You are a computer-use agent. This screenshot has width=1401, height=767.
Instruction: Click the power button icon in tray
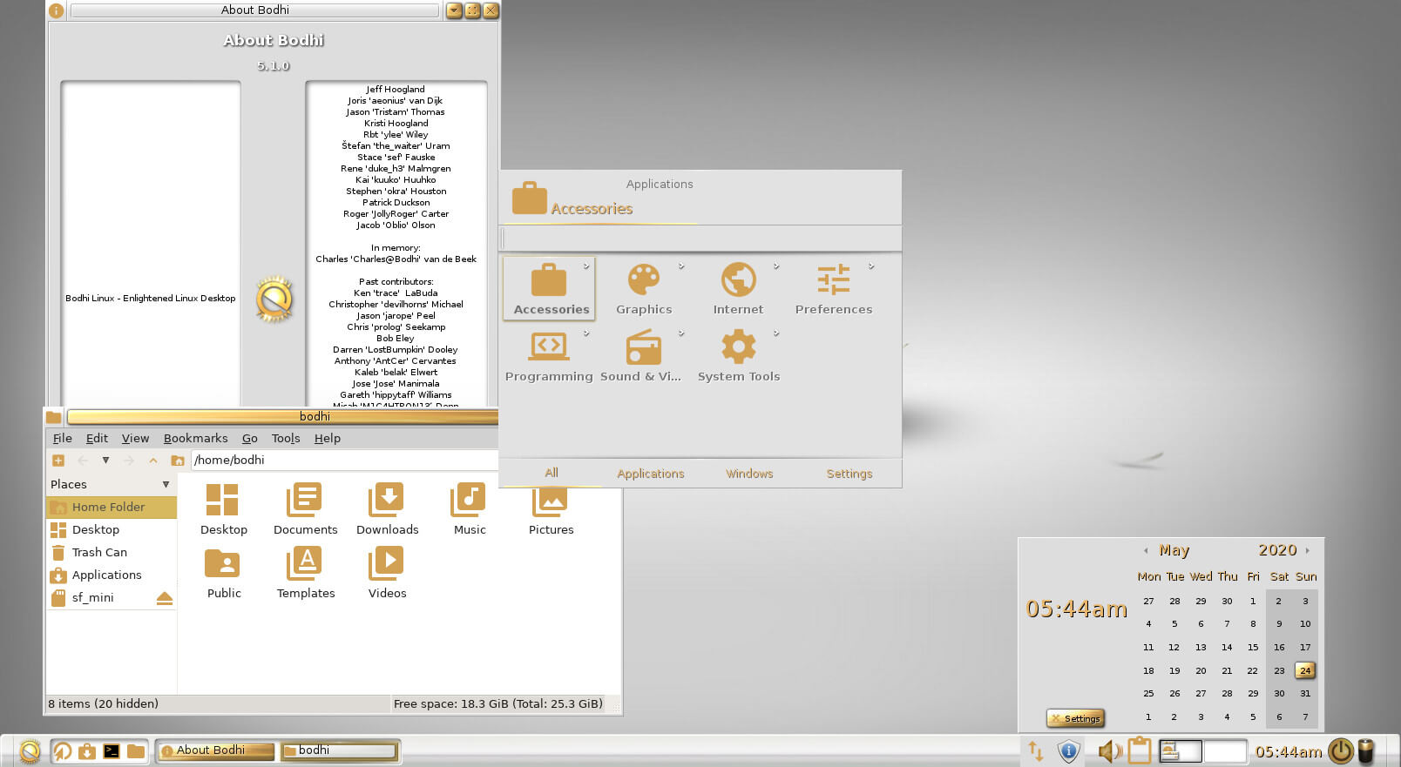[x=1340, y=750]
